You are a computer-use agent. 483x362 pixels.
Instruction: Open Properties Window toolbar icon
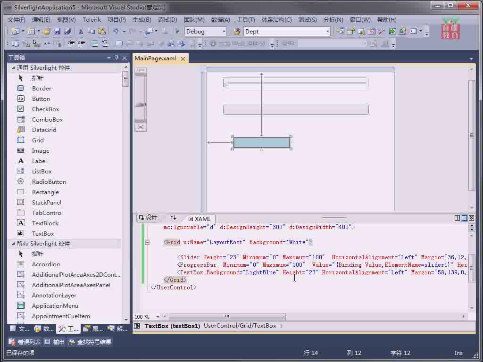coord(350,31)
